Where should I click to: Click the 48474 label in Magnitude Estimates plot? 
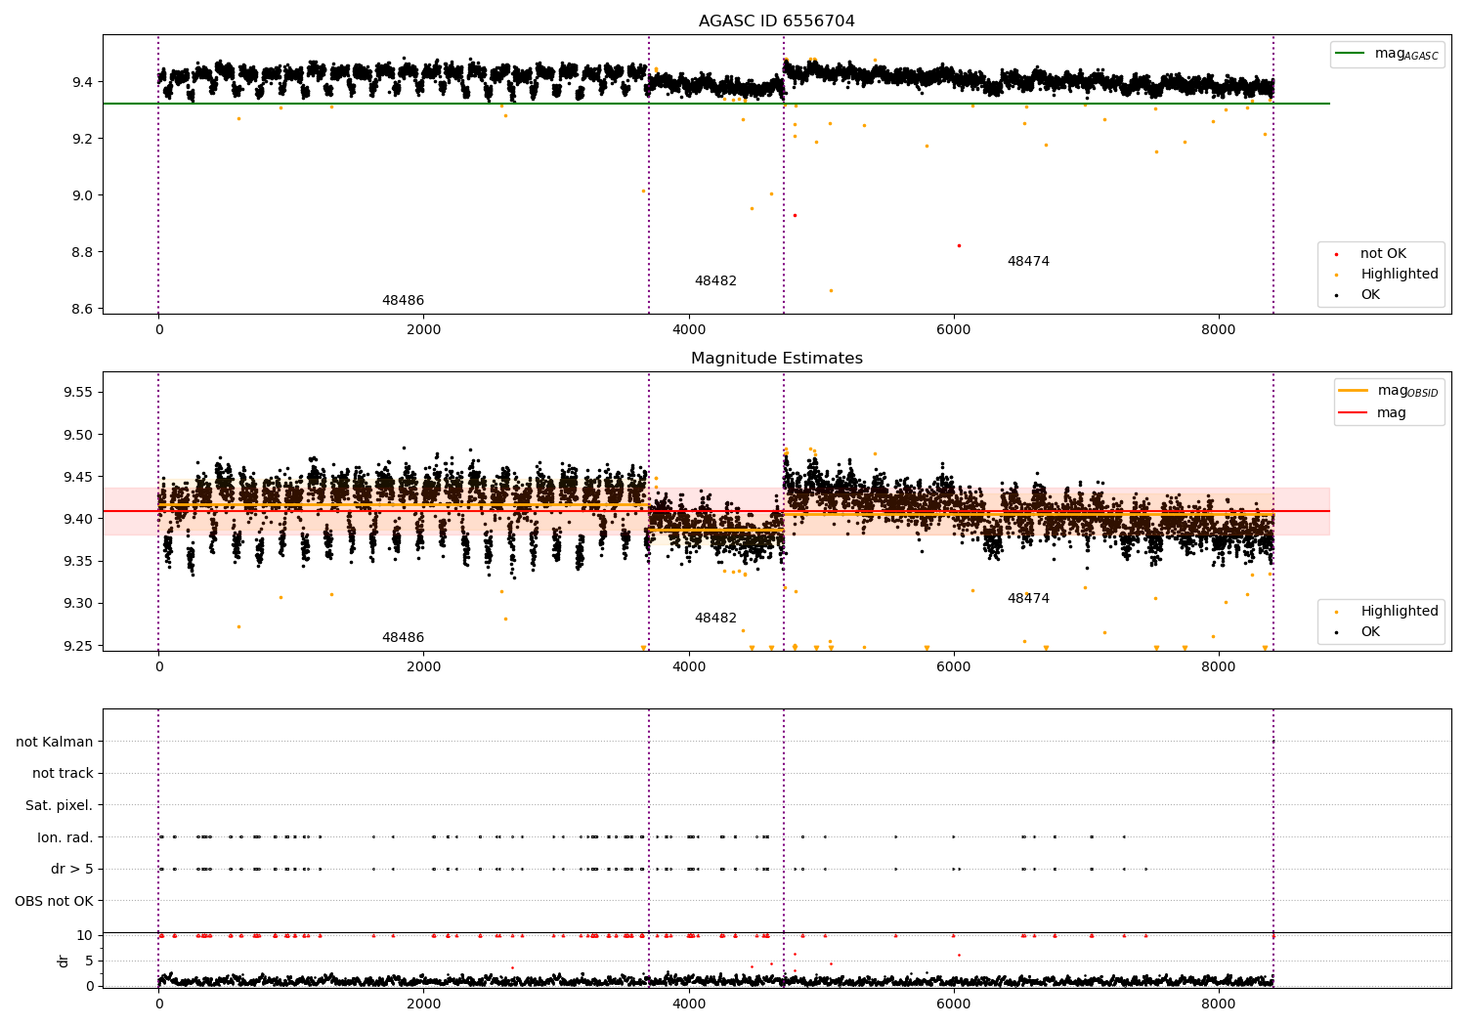(1028, 599)
